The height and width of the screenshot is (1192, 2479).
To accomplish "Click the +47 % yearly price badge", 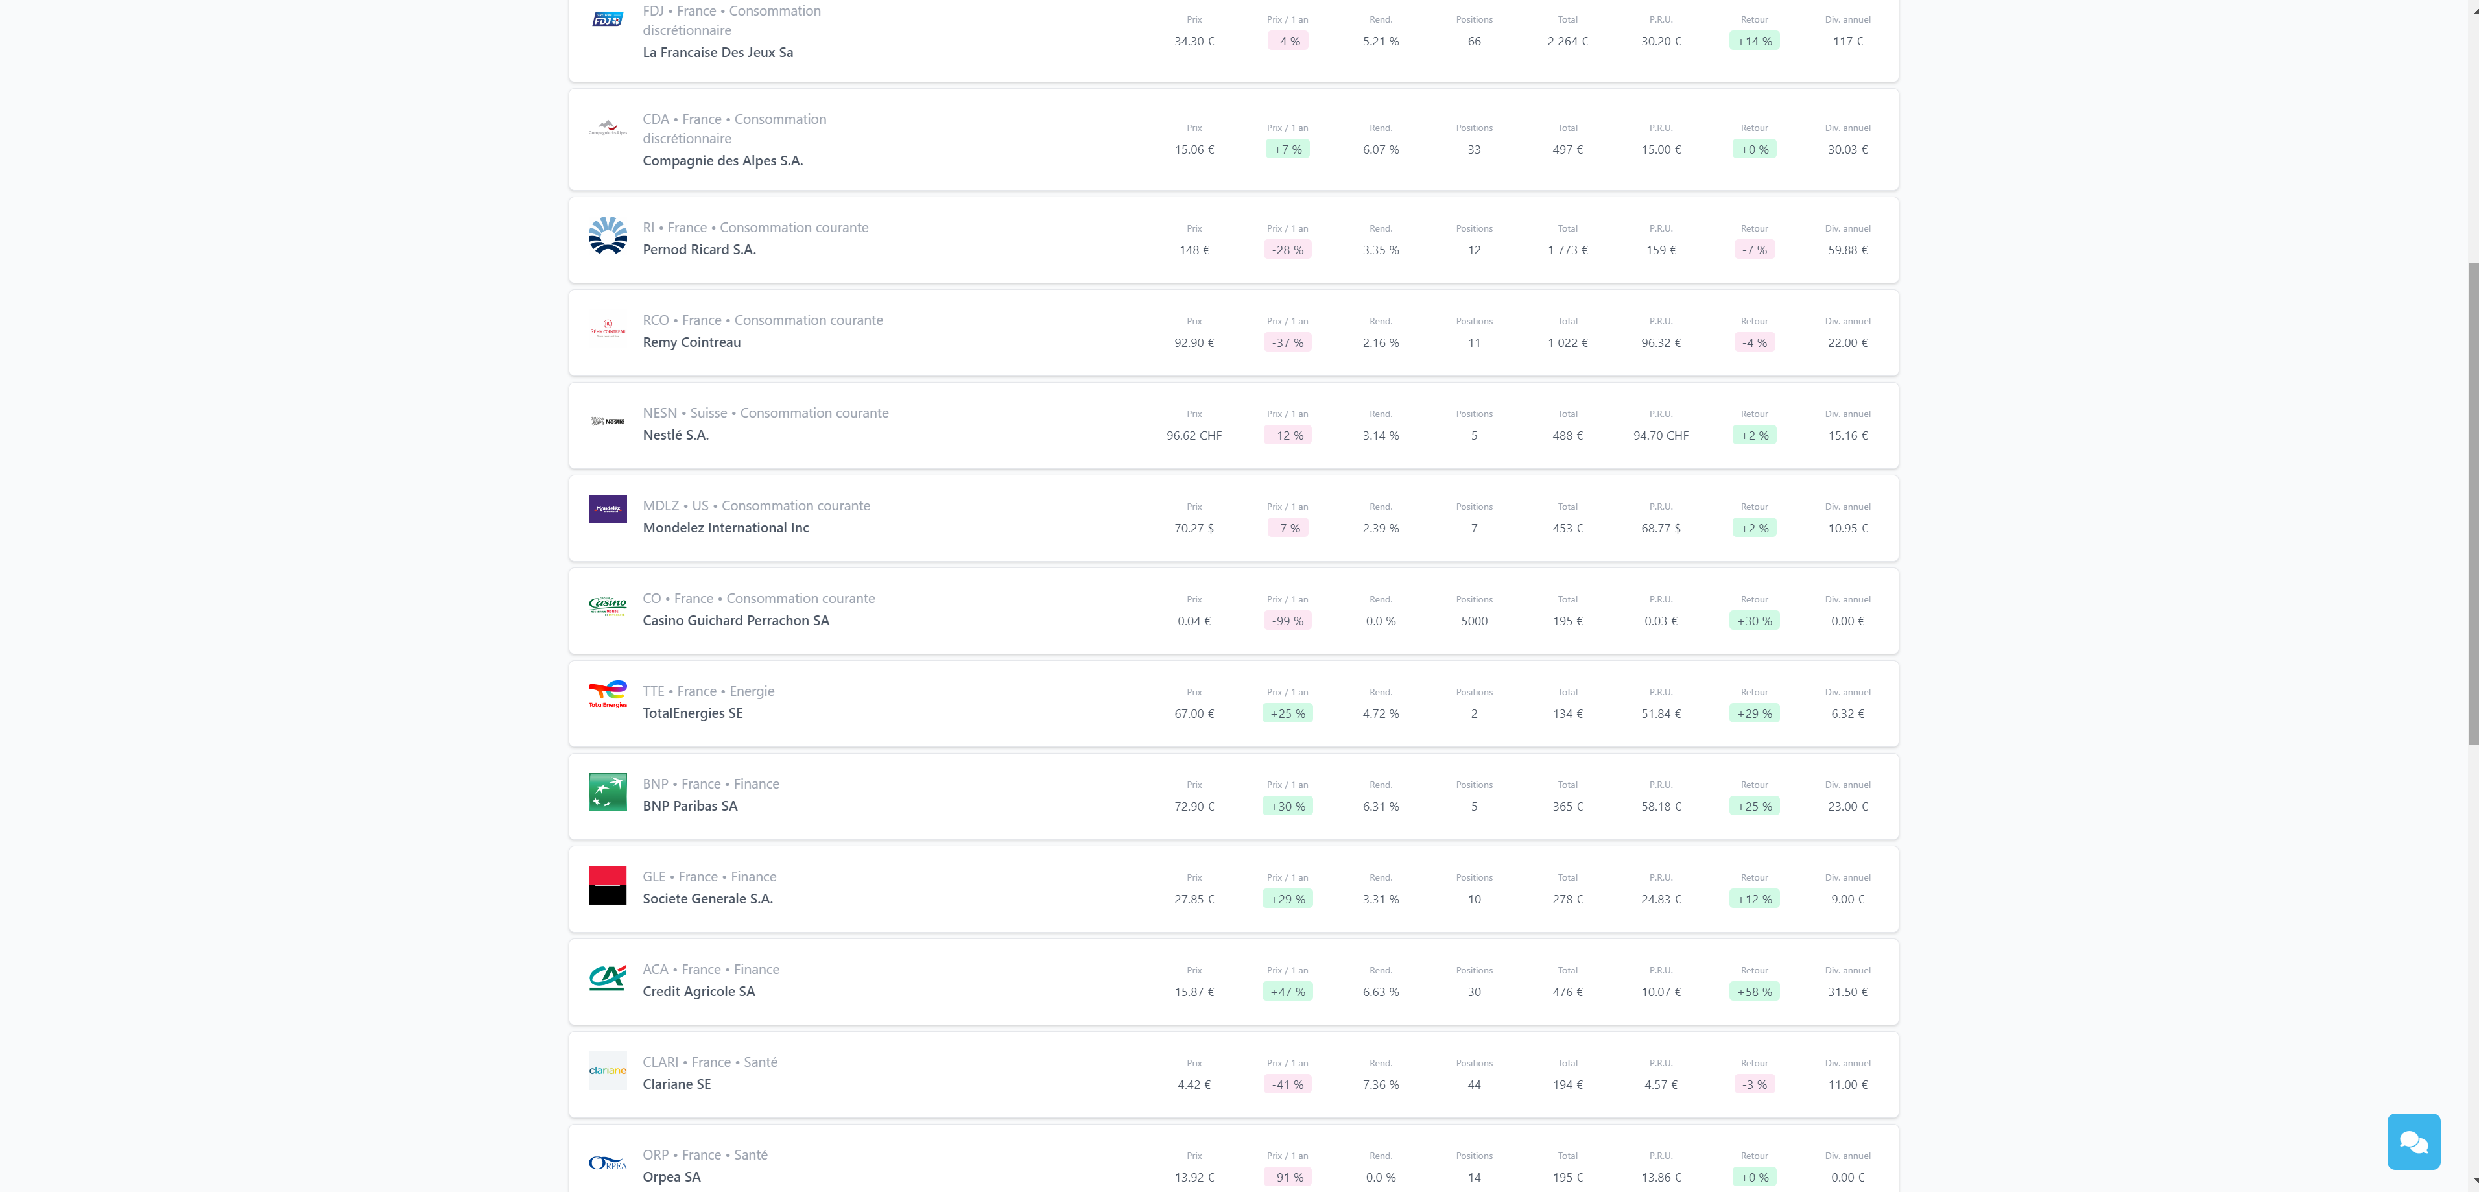I will (1287, 992).
